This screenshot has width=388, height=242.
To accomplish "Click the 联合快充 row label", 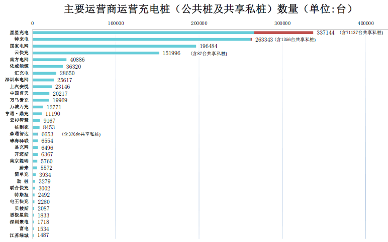I will tap(19, 188).
